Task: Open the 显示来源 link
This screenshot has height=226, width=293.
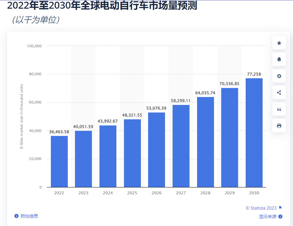Action: (x=268, y=217)
